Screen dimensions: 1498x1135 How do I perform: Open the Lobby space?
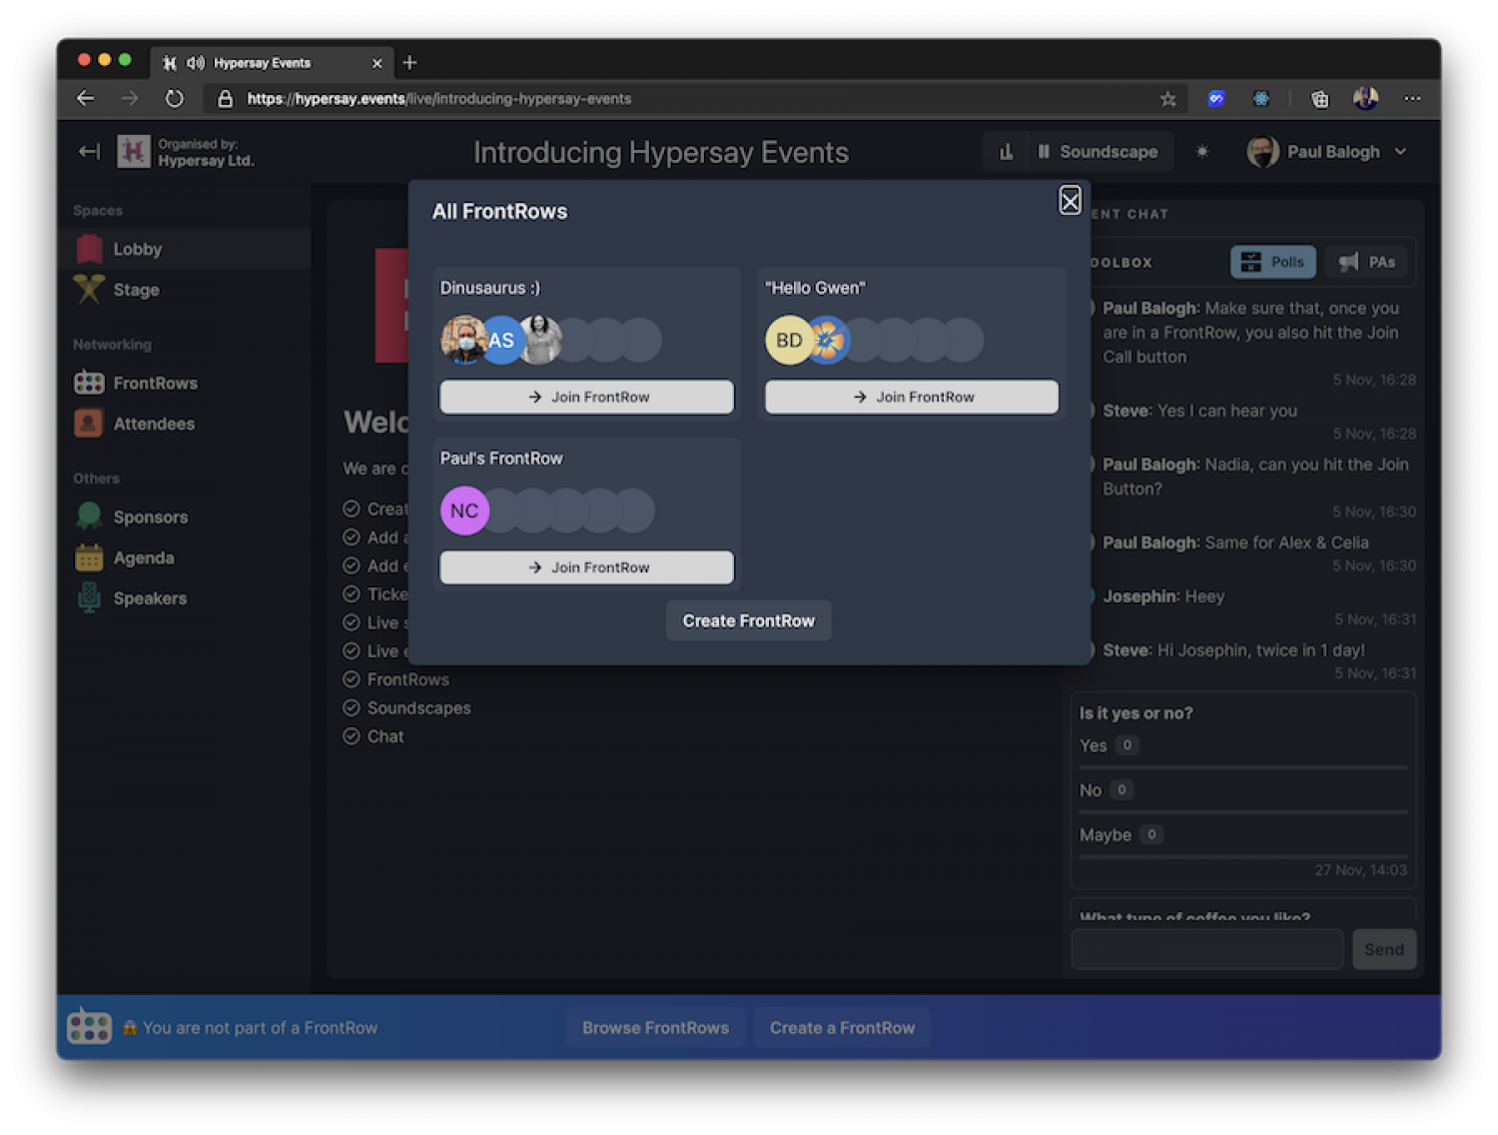[137, 249]
